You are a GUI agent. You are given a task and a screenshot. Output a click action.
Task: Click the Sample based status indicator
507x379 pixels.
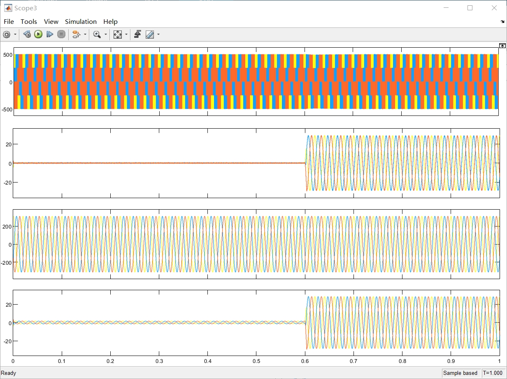(460, 373)
